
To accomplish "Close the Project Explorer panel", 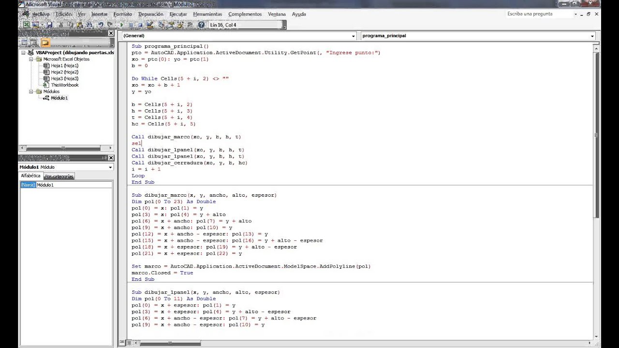I will [x=111, y=33].
